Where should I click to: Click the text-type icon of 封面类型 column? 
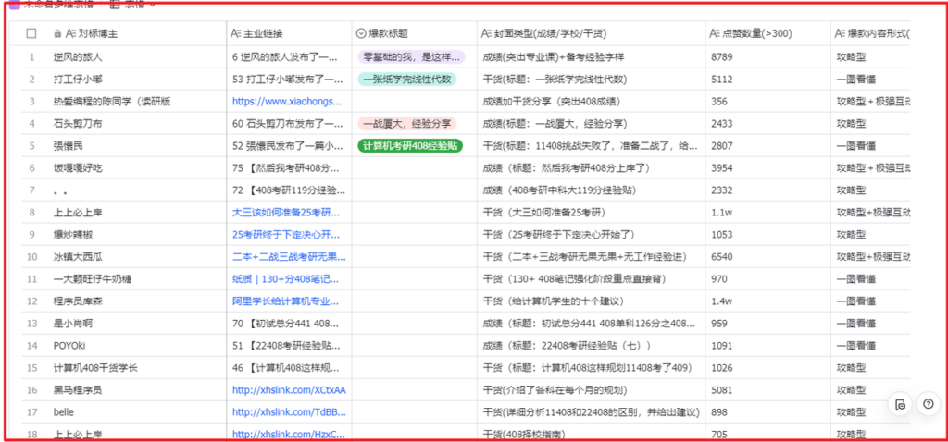487,33
